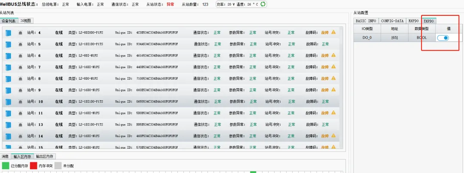Switch to the 3G视图 view tab
The width and height of the screenshot is (464, 173).
point(26,21)
